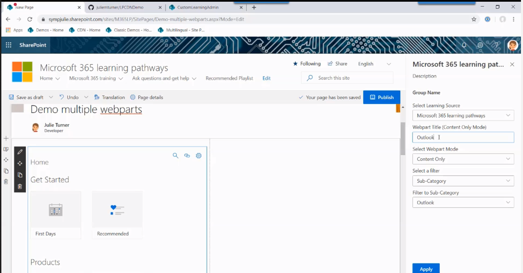Expand the Filter to Sub-Category dropdown
Viewport: 523px width, 273px height.
click(x=463, y=202)
